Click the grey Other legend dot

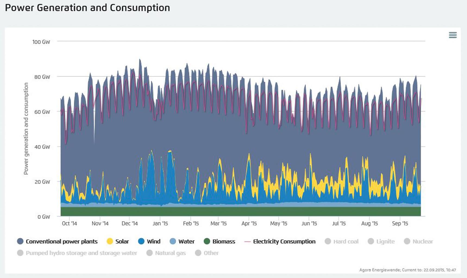click(x=198, y=253)
